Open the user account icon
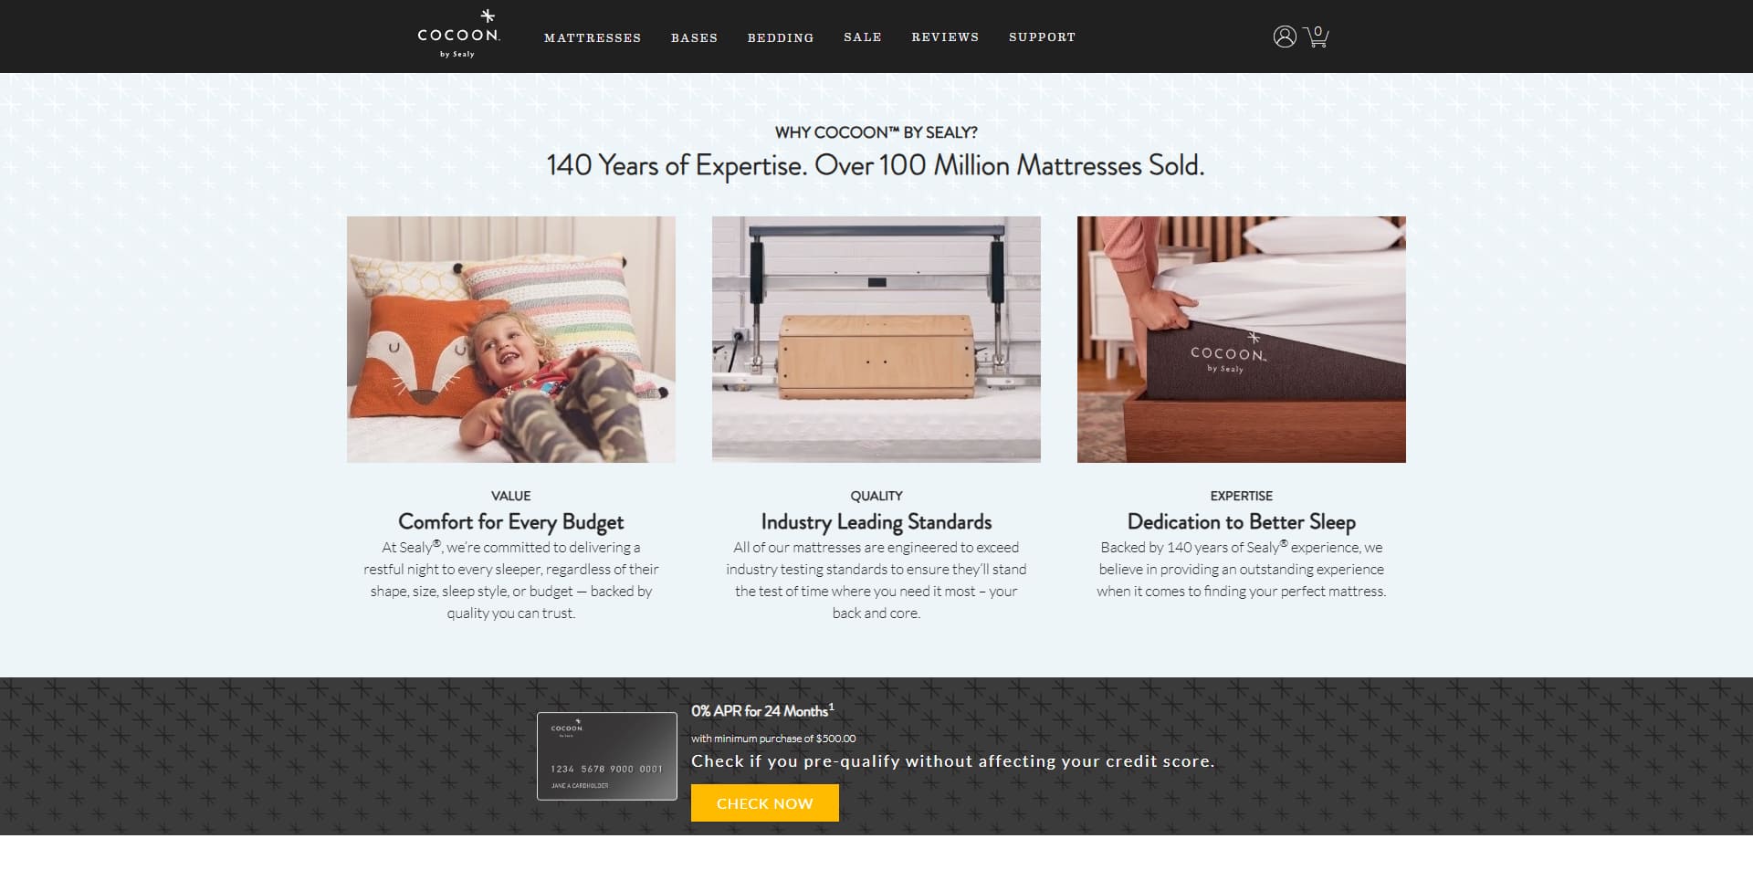 (1285, 37)
